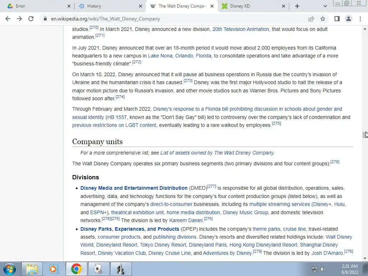
Task: Open the Disney Vacation Club link
Action: 122,253
